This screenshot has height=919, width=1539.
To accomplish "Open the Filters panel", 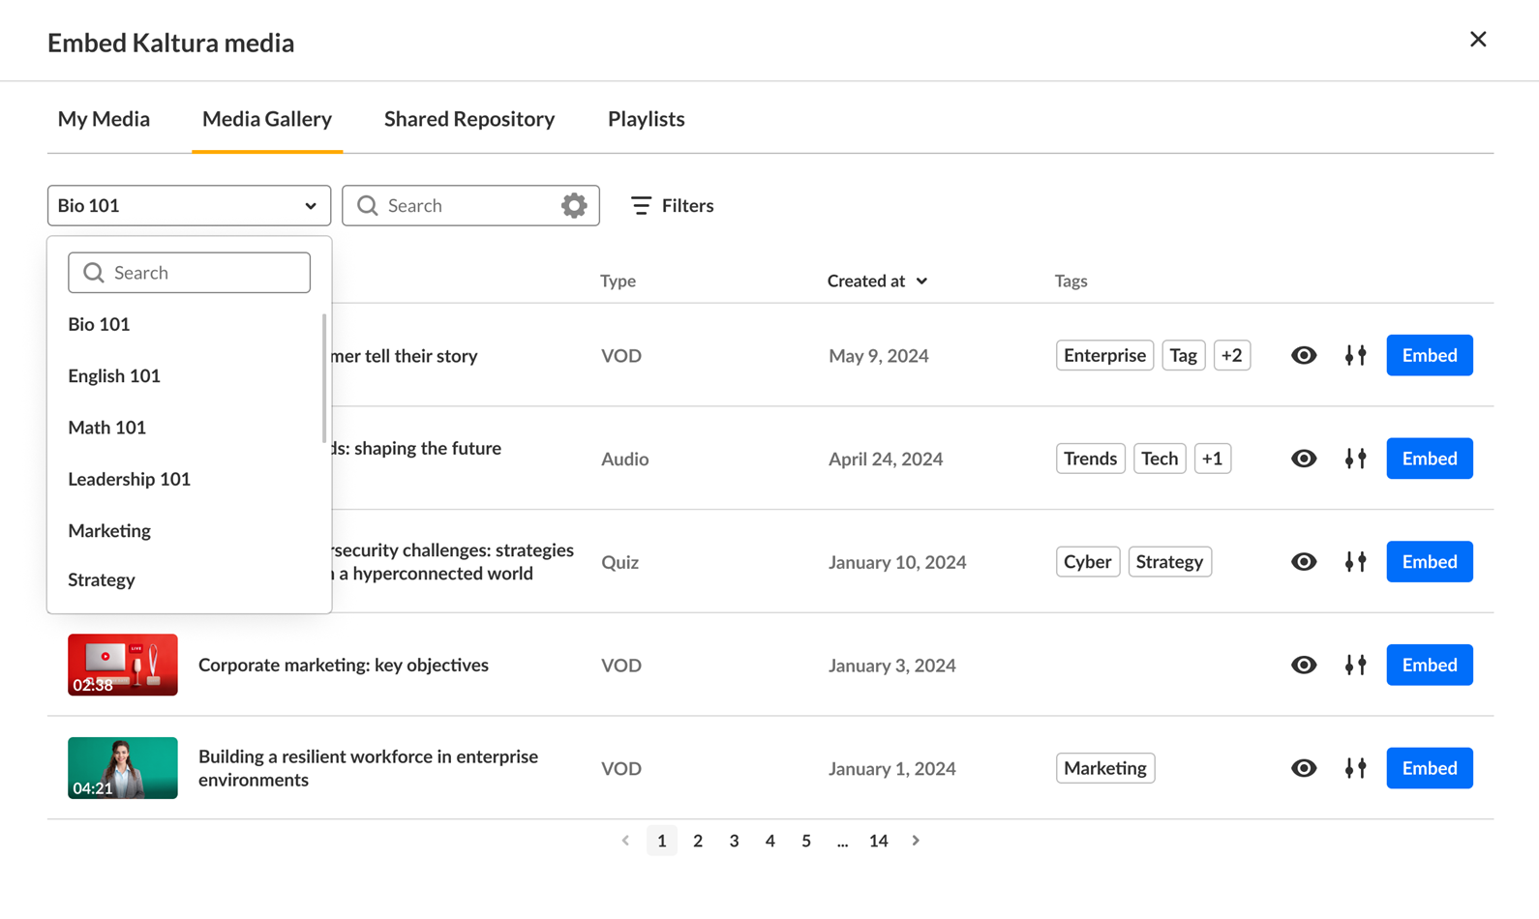I will click(672, 205).
